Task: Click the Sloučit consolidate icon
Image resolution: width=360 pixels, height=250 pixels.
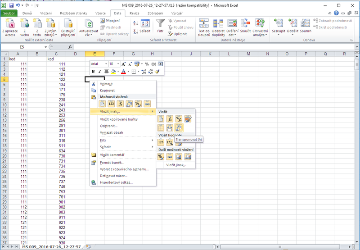Action: click(x=245, y=26)
